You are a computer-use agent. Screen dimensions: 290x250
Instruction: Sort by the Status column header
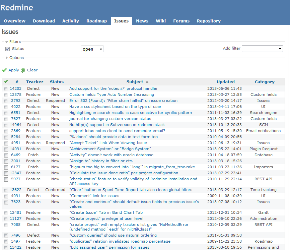tap(57, 82)
